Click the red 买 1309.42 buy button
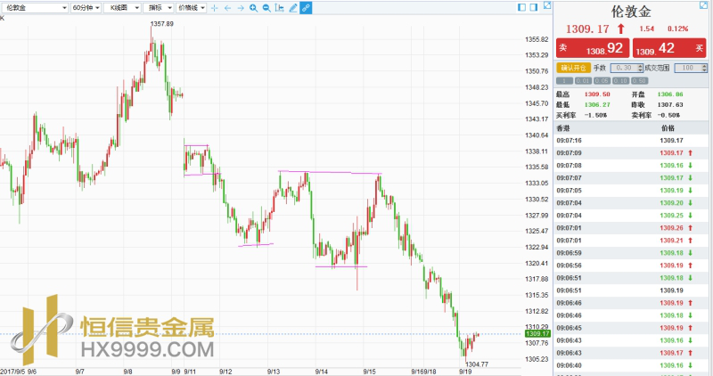 click(x=669, y=48)
